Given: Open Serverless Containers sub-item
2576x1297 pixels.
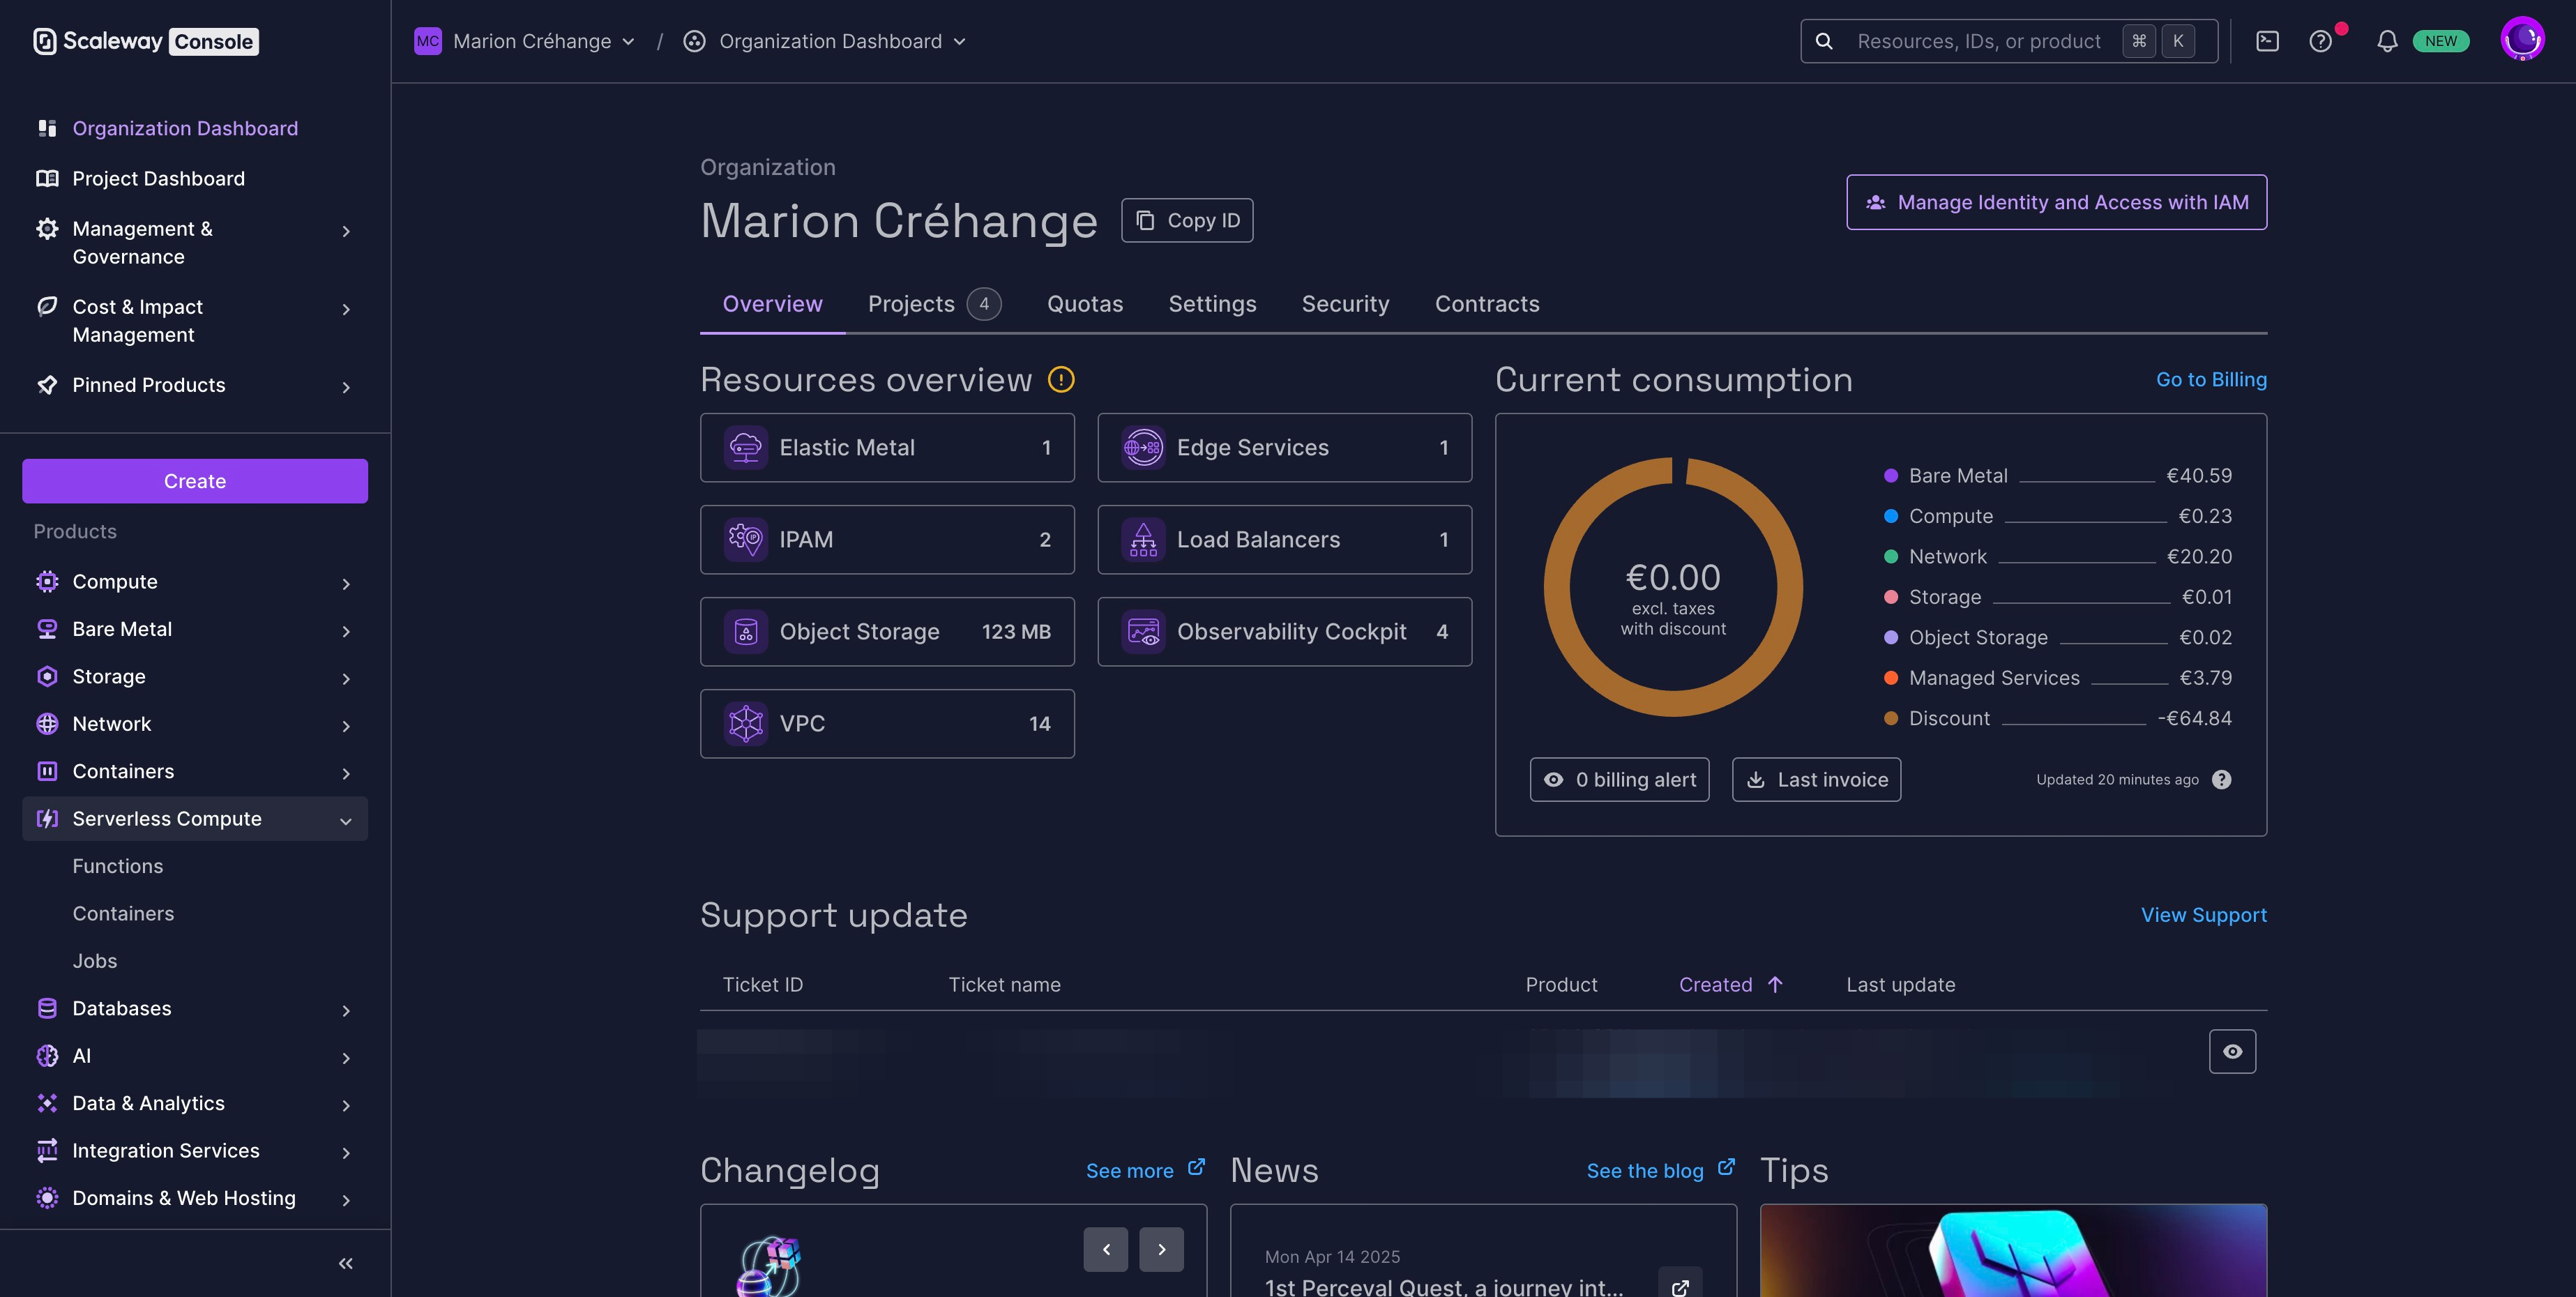Looking at the screenshot, I should pos(123,914).
